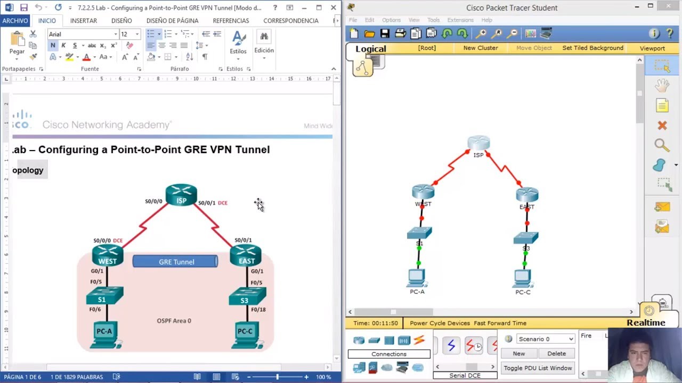Click Viewport button
This screenshot has height=383, width=682.
[652, 48]
